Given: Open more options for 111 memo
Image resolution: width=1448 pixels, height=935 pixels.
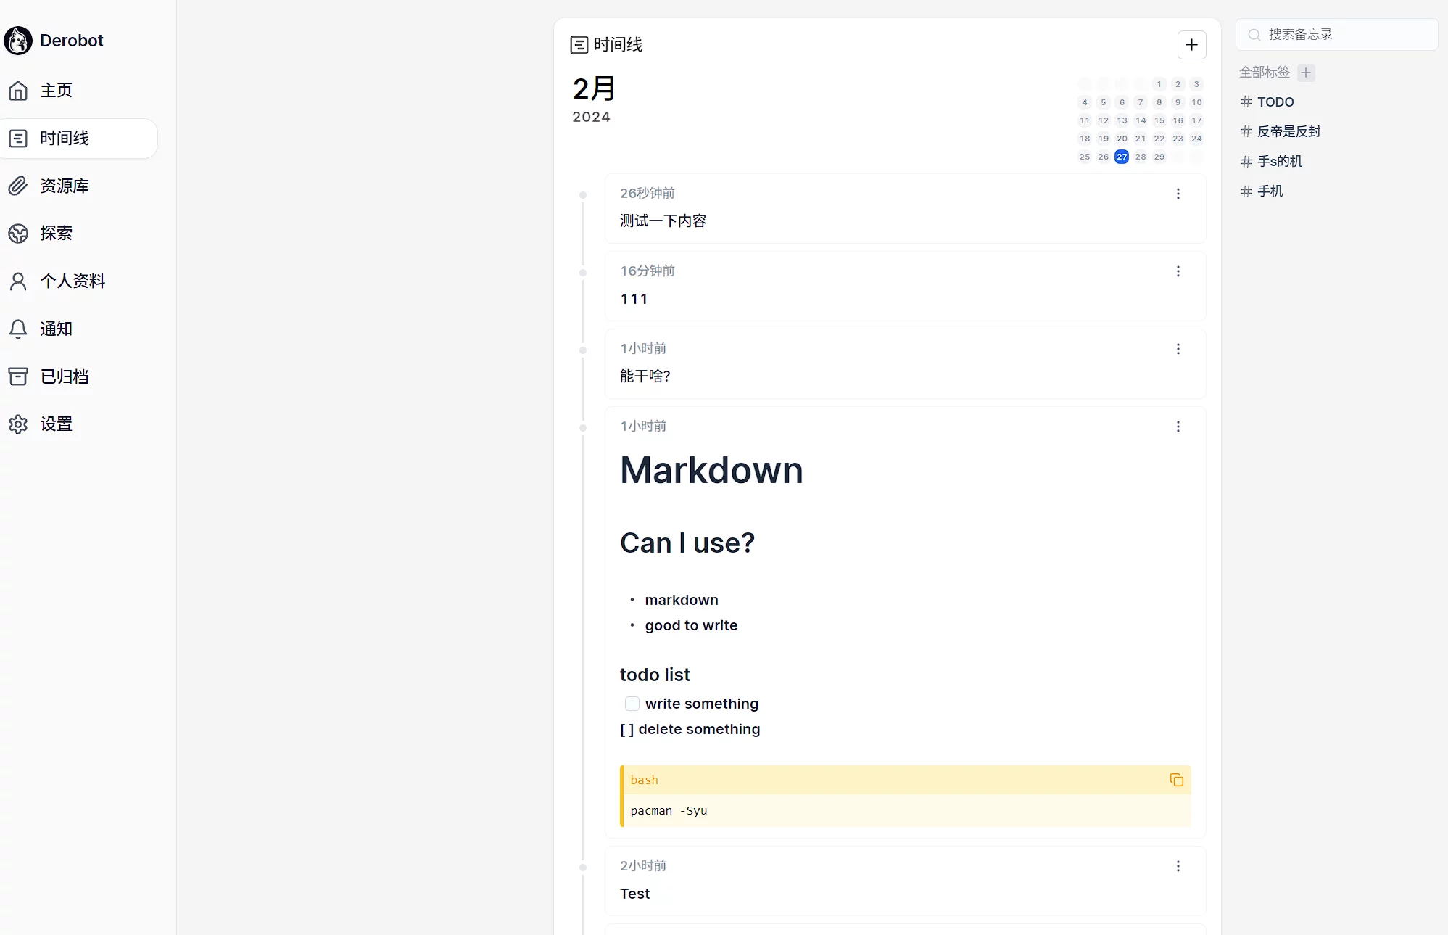Looking at the screenshot, I should click(1178, 271).
